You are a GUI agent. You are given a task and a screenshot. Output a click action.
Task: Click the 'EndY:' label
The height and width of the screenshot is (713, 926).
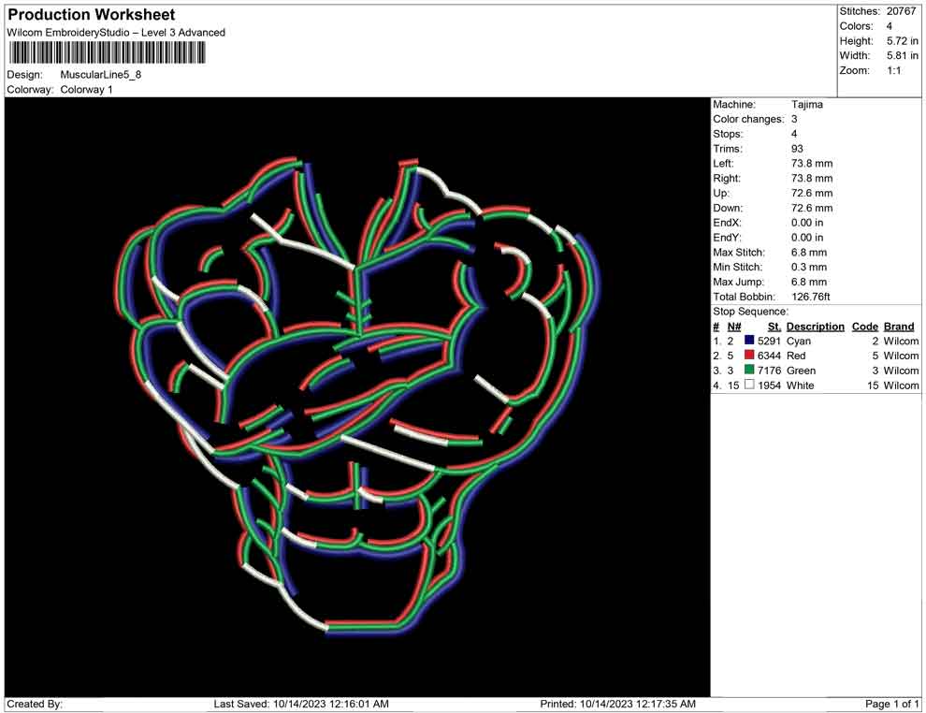pos(727,238)
